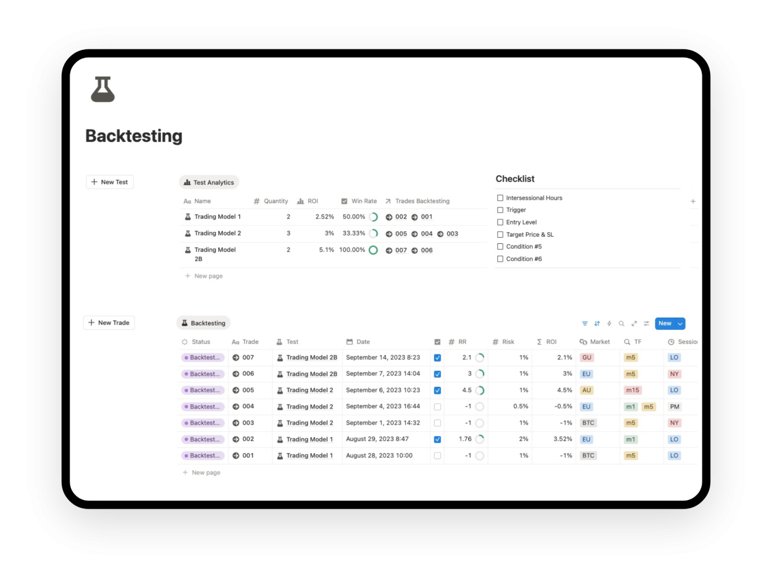Click the blue New button
Screen dimensions: 772x583
coord(665,324)
